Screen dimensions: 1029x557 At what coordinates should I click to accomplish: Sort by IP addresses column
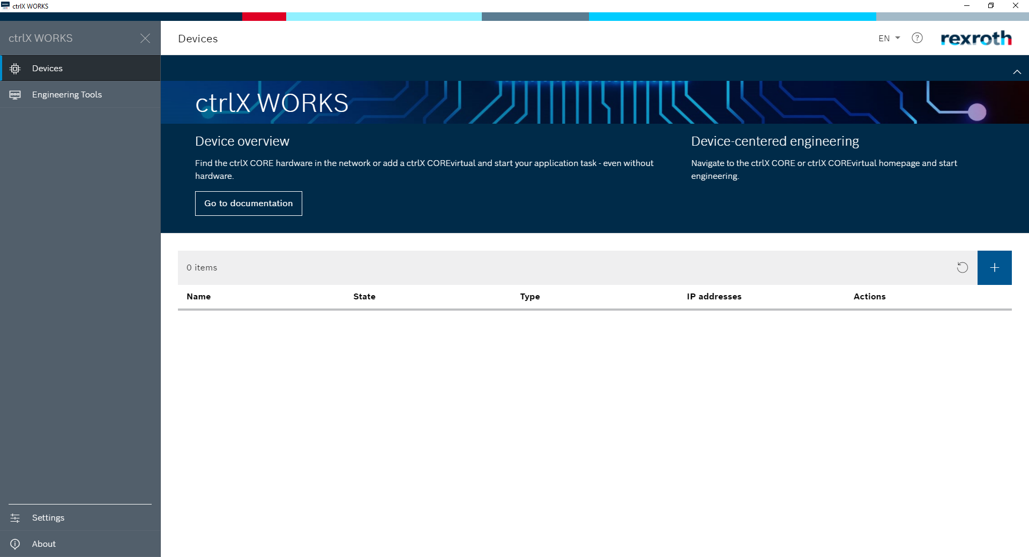point(714,296)
